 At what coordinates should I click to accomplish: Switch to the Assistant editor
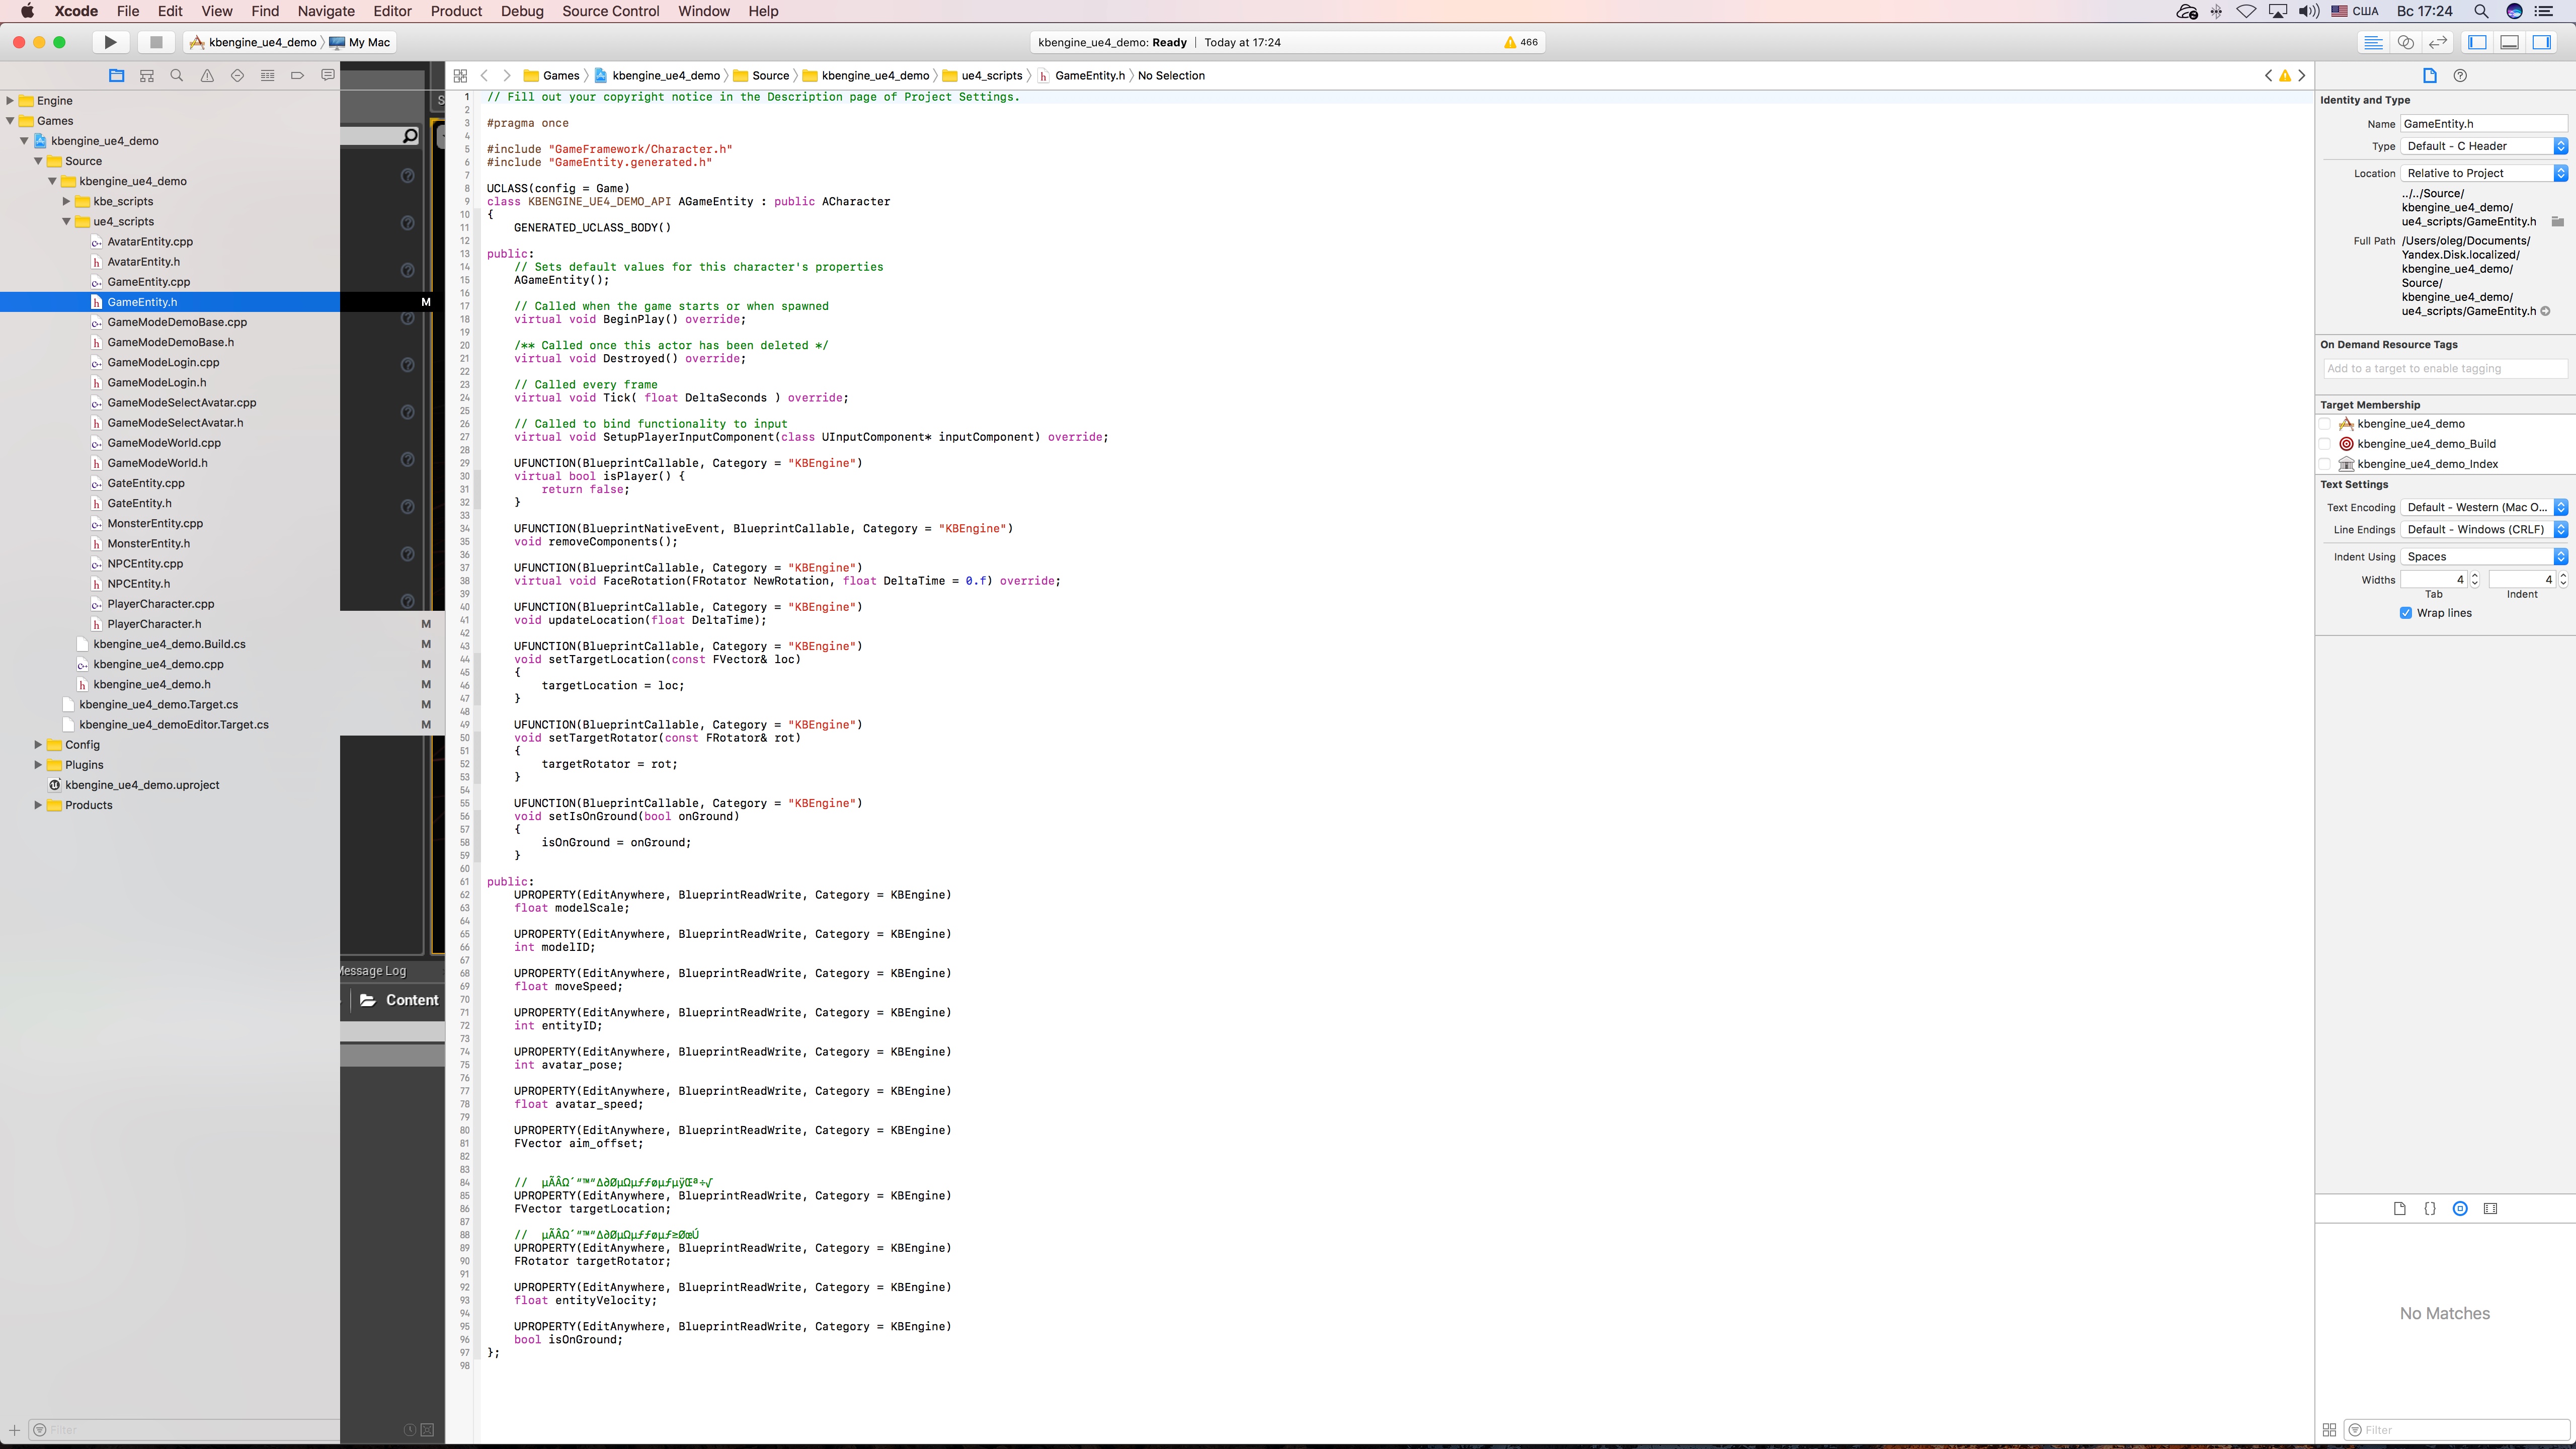coord(2406,42)
